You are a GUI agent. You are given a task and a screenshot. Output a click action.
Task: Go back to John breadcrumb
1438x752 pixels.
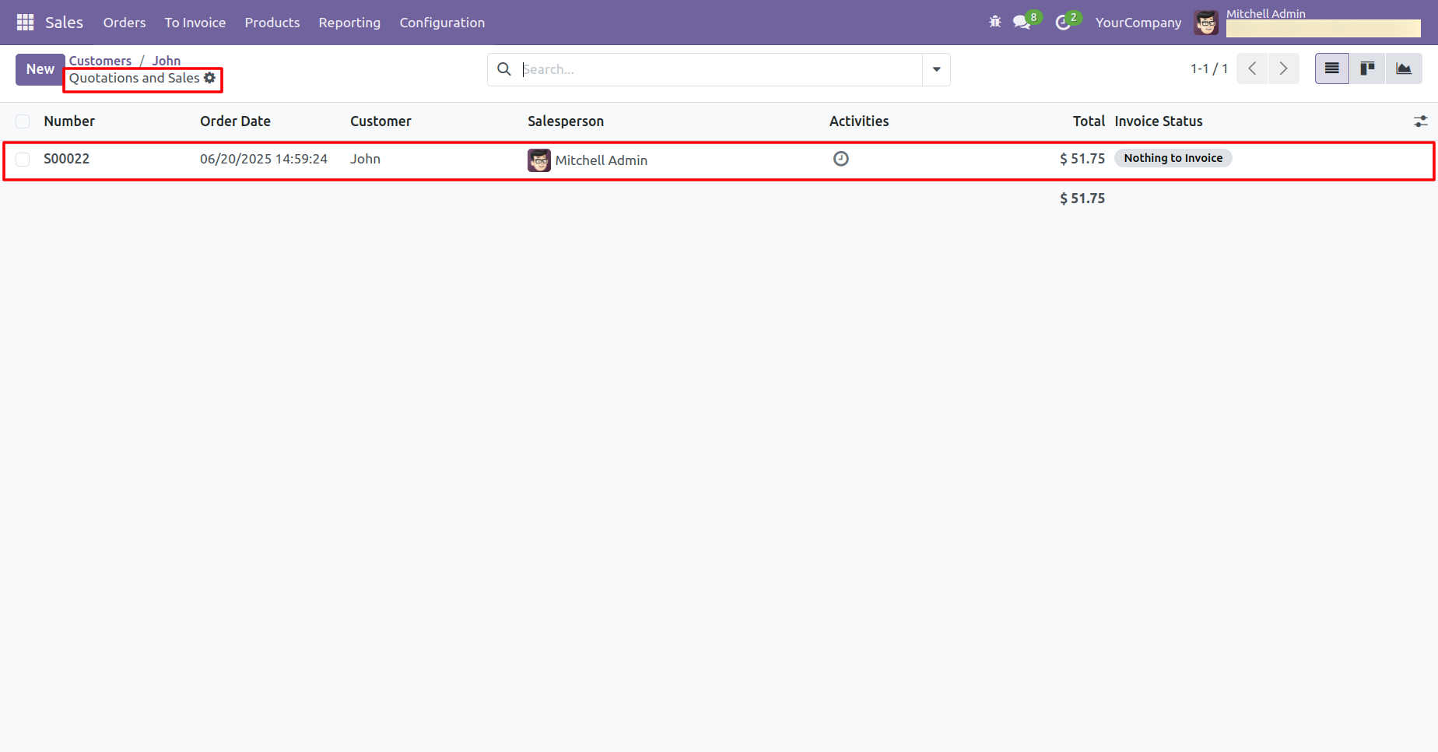coord(167,61)
